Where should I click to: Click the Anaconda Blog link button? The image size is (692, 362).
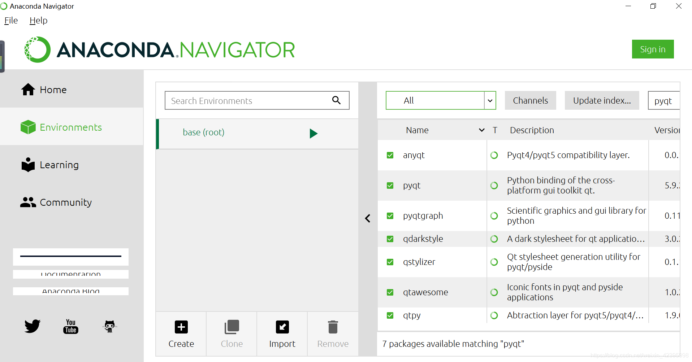pos(71,291)
